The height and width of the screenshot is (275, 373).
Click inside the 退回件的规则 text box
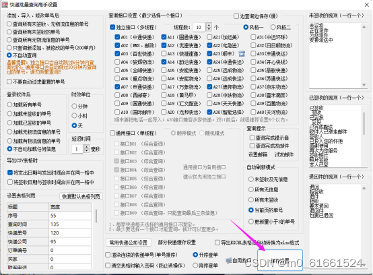point(335,226)
